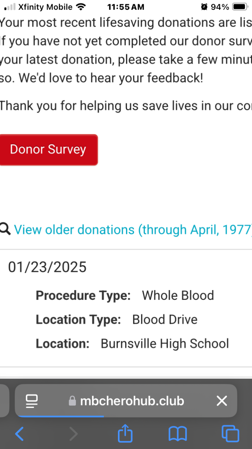Tap the battery icon in the status bar
The width and height of the screenshot is (252, 449).
(x=240, y=7)
